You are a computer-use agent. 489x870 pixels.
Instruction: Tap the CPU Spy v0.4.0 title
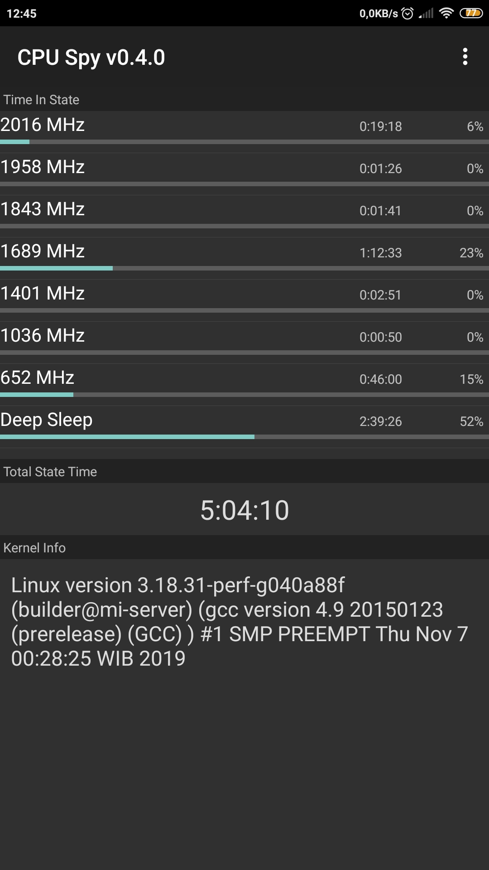pyautogui.click(x=91, y=58)
